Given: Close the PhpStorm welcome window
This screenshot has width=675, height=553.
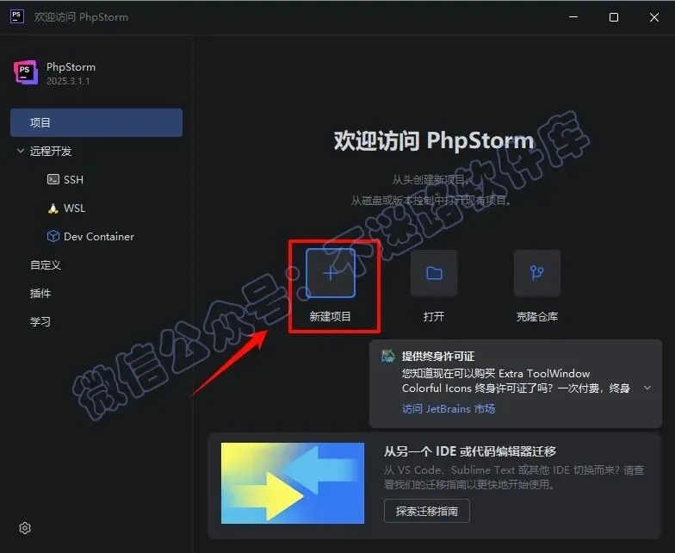Looking at the screenshot, I should (654, 17).
